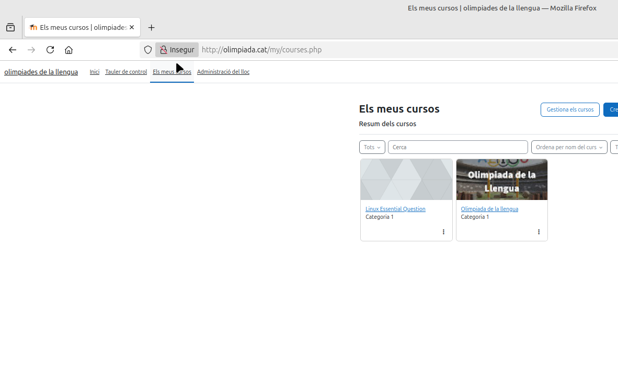Open actions menu for Linux Essential Question
The width and height of the screenshot is (618, 378).
click(x=443, y=232)
